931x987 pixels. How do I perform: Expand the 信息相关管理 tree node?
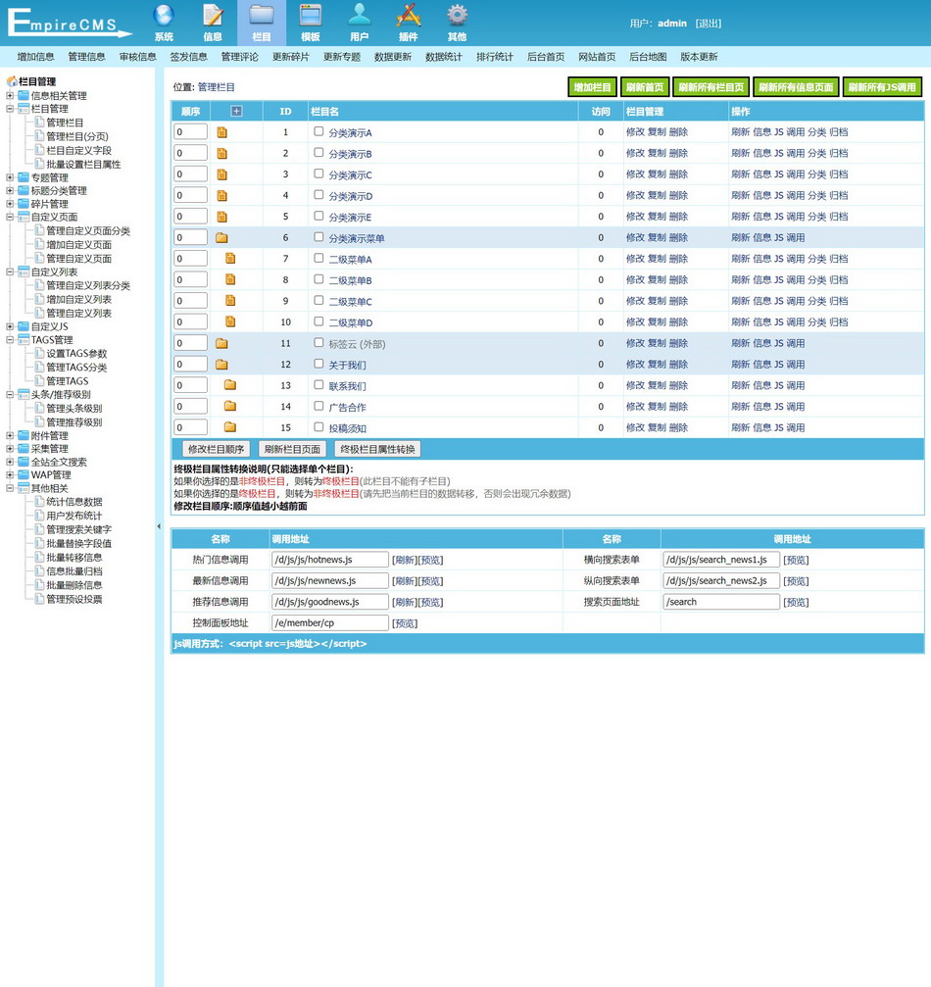pos(10,96)
